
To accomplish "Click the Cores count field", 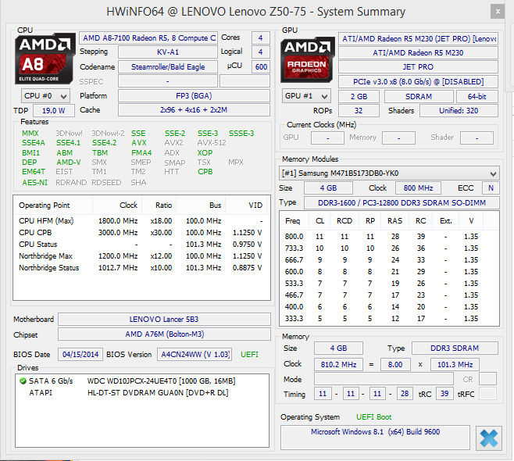I will [x=261, y=38].
